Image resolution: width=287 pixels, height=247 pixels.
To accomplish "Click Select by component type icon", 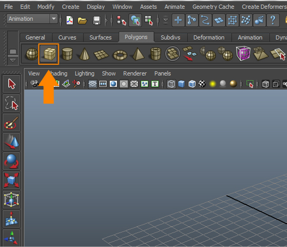I will [x=149, y=20].
